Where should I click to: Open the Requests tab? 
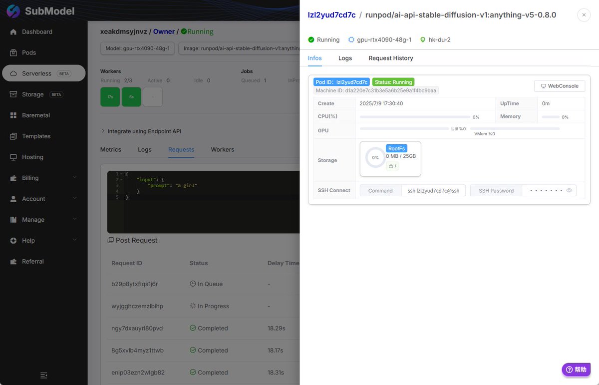point(181,149)
